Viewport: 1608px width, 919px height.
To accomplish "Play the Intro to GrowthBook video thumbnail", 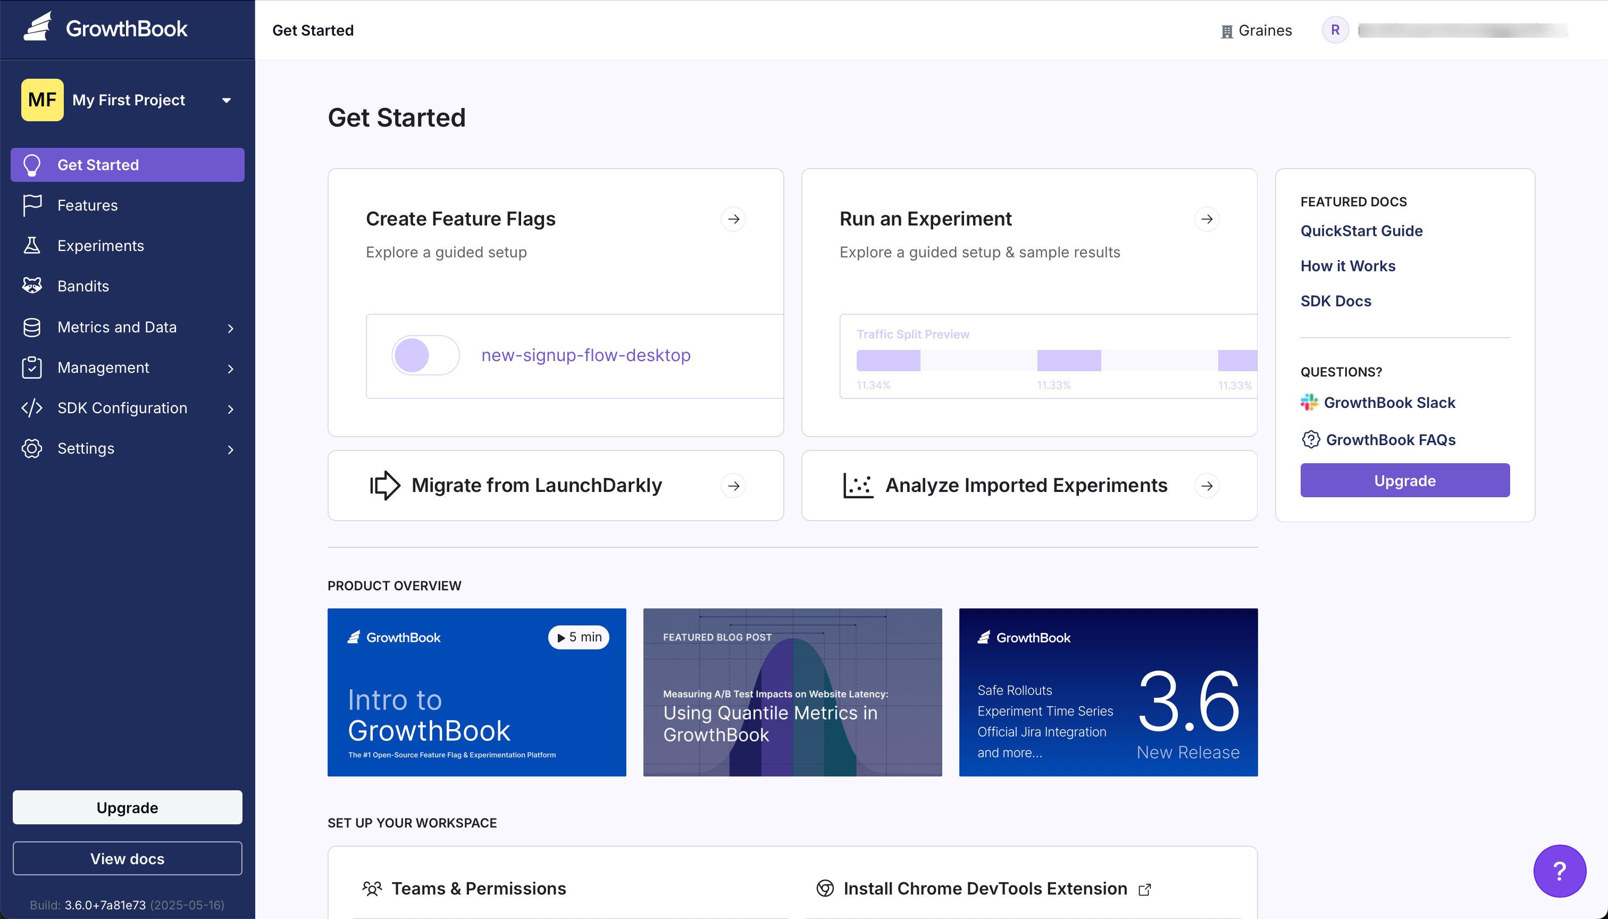I will [x=476, y=692].
